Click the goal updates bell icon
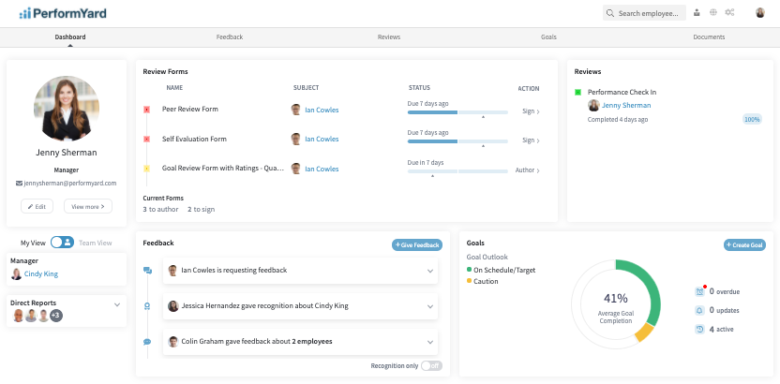The height and width of the screenshot is (384, 780). point(700,311)
